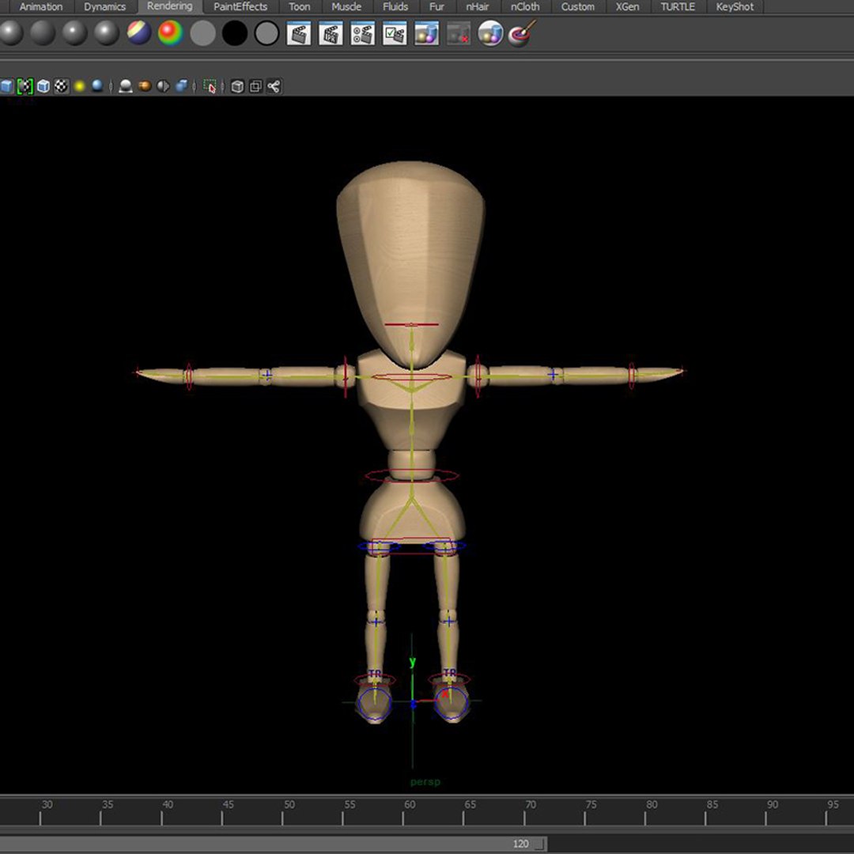854x854 pixels.
Task: Click the gray circle with black outline
Action: [267, 33]
